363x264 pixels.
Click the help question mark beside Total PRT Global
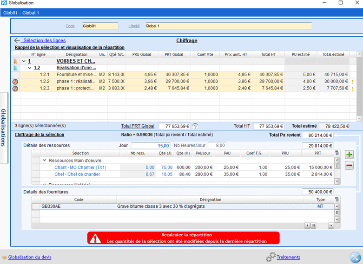coord(196,126)
